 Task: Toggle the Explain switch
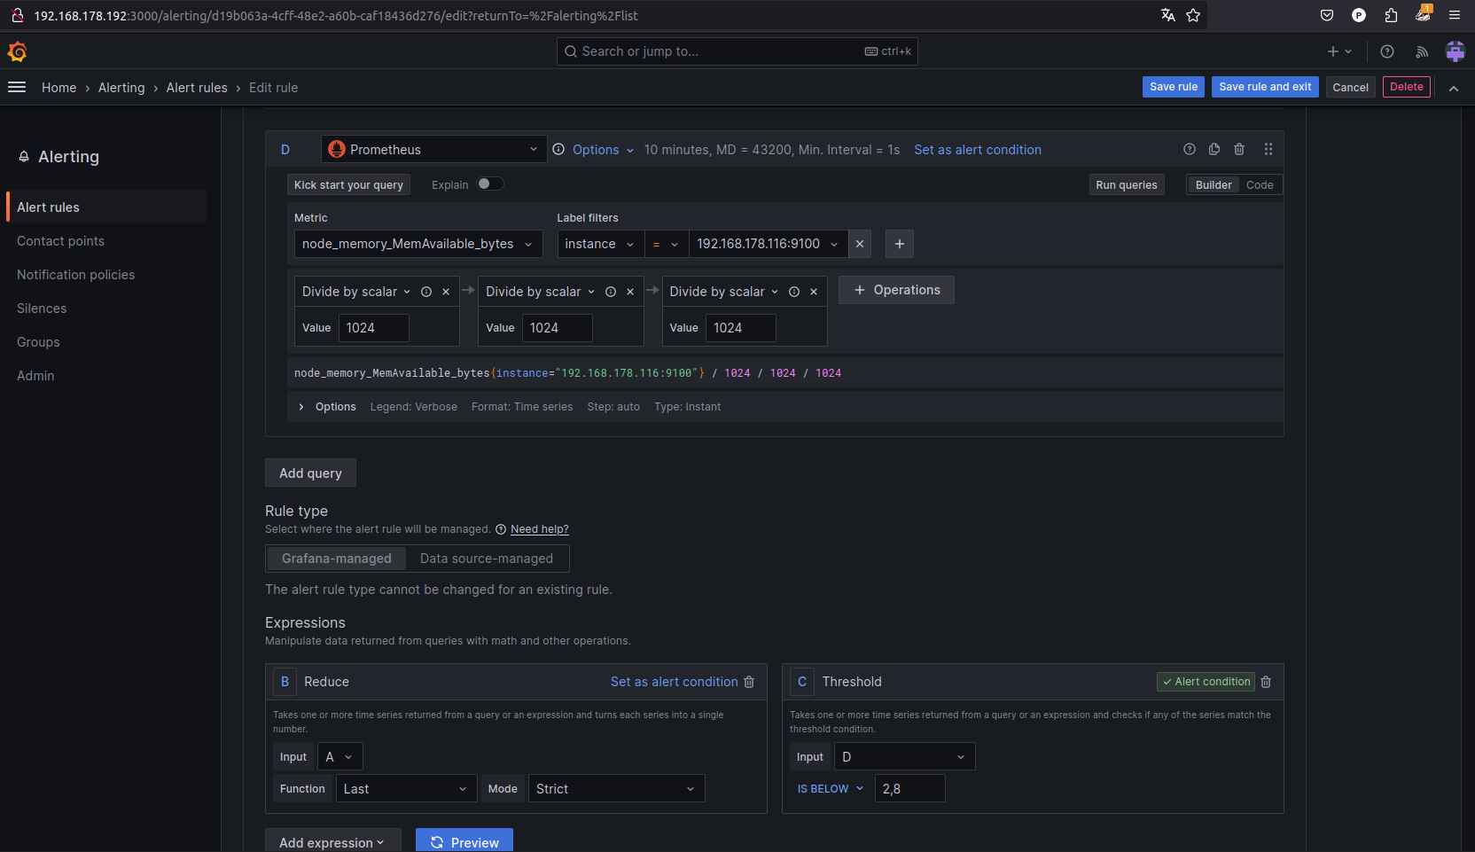tap(490, 184)
